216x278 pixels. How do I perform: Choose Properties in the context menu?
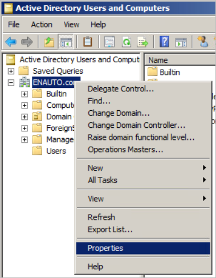(143, 248)
